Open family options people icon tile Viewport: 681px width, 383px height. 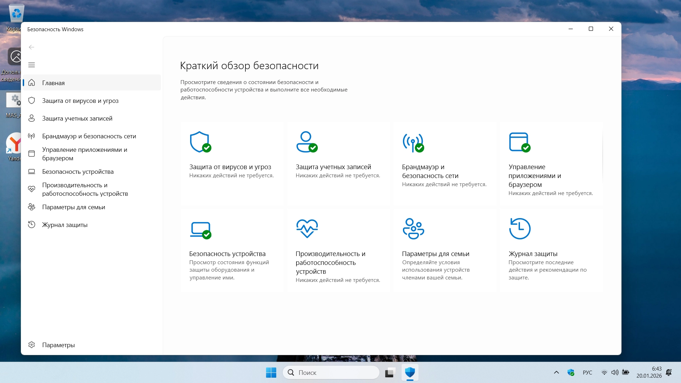coord(413,228)
